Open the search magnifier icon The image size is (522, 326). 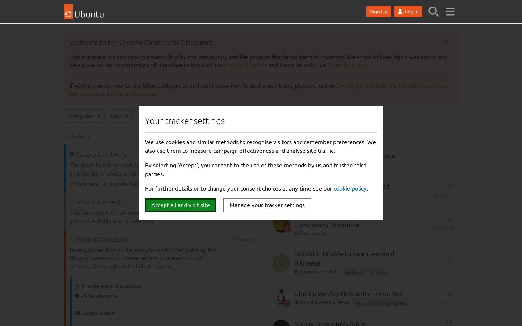[434, 12]
